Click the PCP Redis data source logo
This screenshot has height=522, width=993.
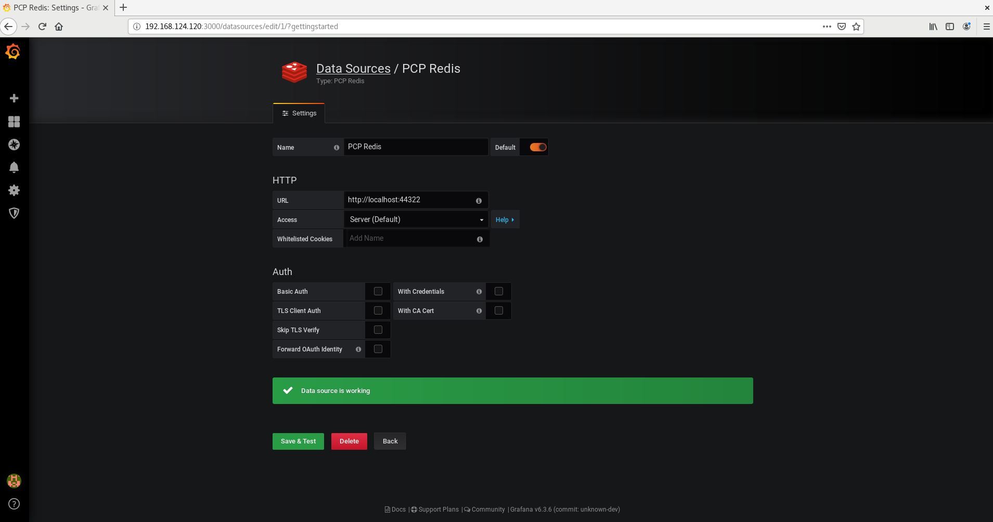point(294,72)
